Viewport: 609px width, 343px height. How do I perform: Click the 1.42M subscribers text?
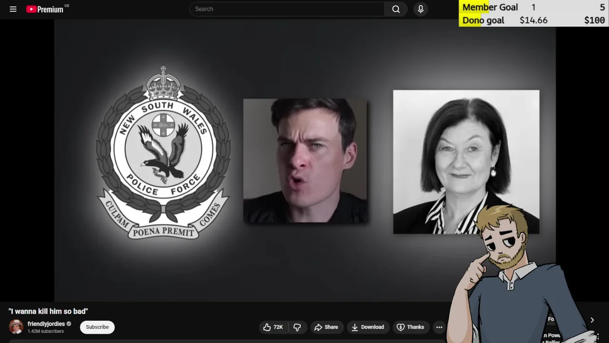[x=46, y=331]
